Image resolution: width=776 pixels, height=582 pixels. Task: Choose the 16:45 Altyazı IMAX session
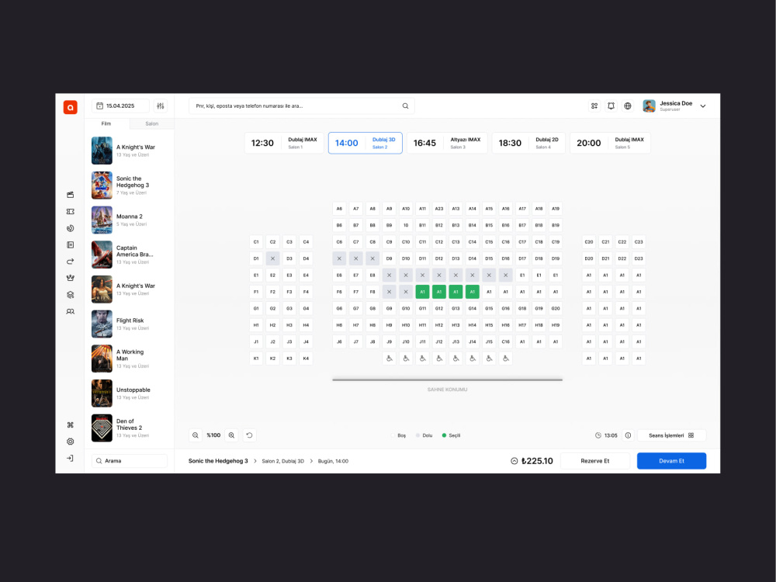[447, 143]
